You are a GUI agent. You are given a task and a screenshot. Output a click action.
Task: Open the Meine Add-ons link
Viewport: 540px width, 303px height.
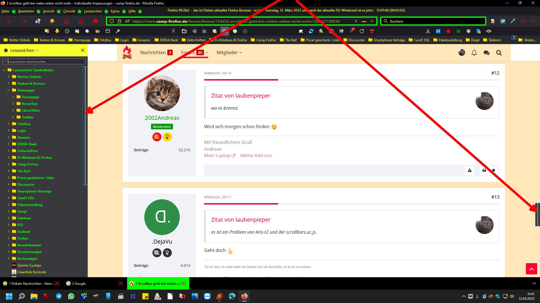tap(256, 155)
